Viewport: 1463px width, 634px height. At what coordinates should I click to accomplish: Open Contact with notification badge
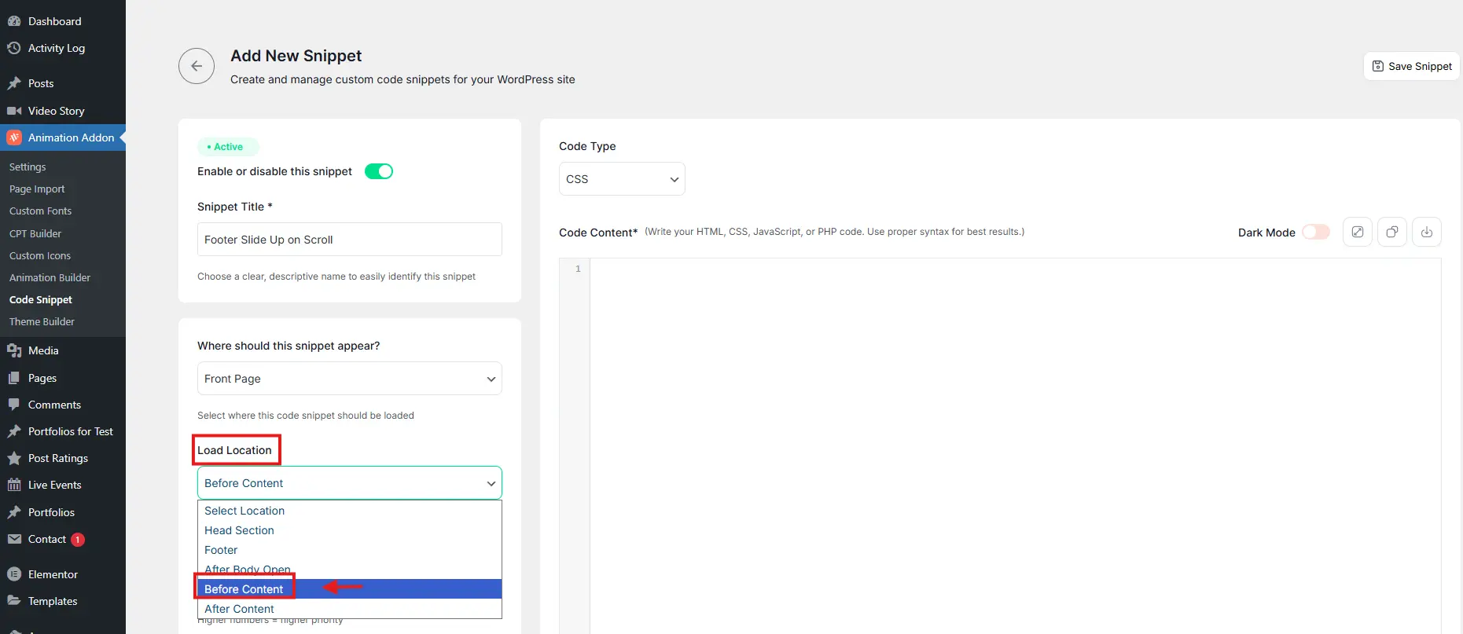pos(47,539)
